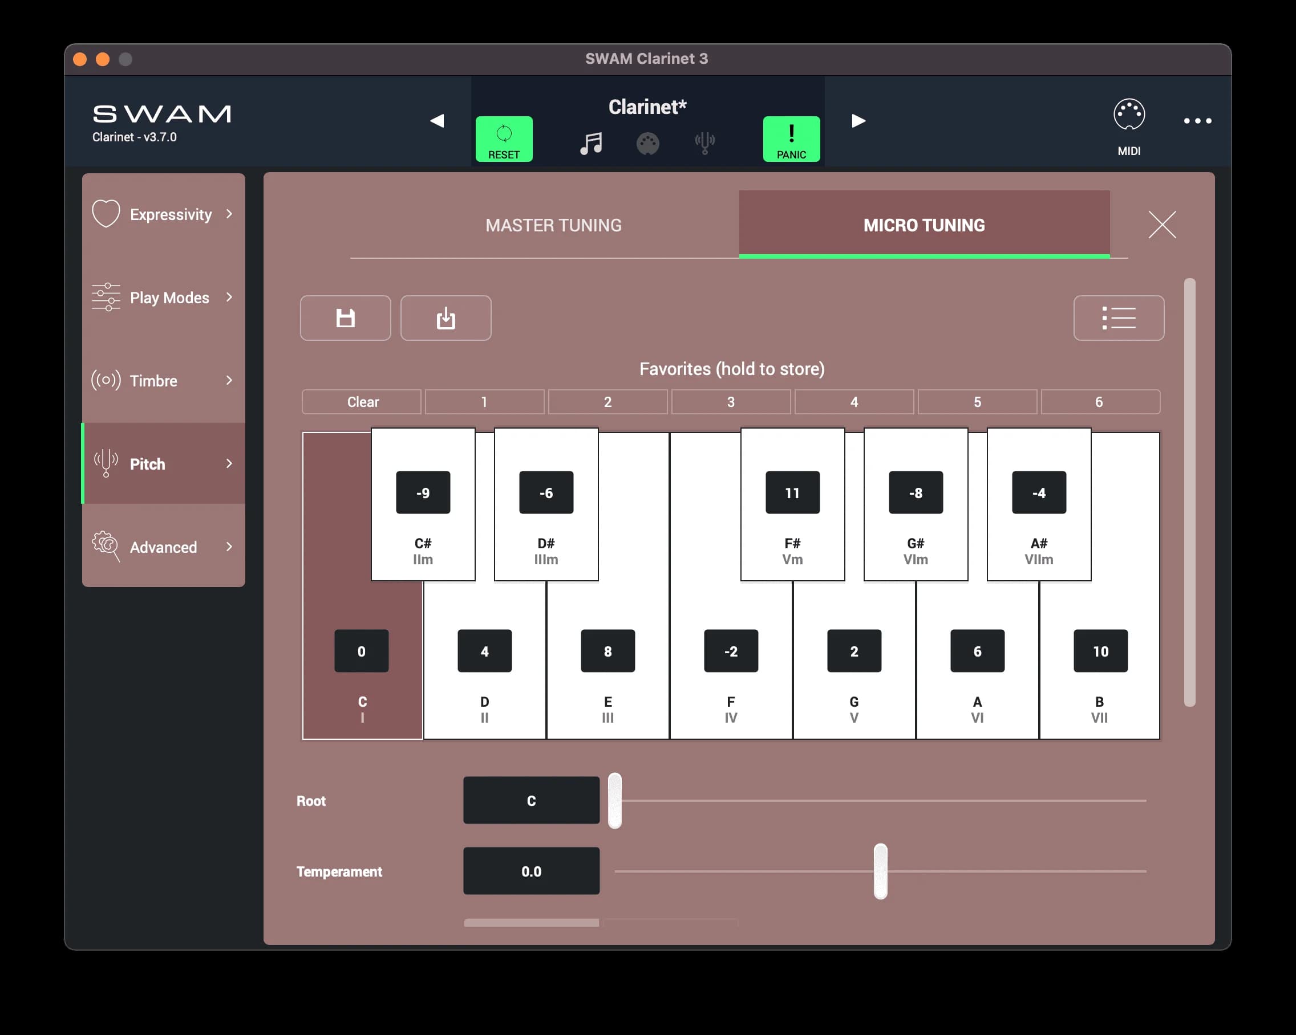The width and height of the screenshot is (1296, 1035).
Task: Open the three-dots more options menu
Action: (1197, 121)
